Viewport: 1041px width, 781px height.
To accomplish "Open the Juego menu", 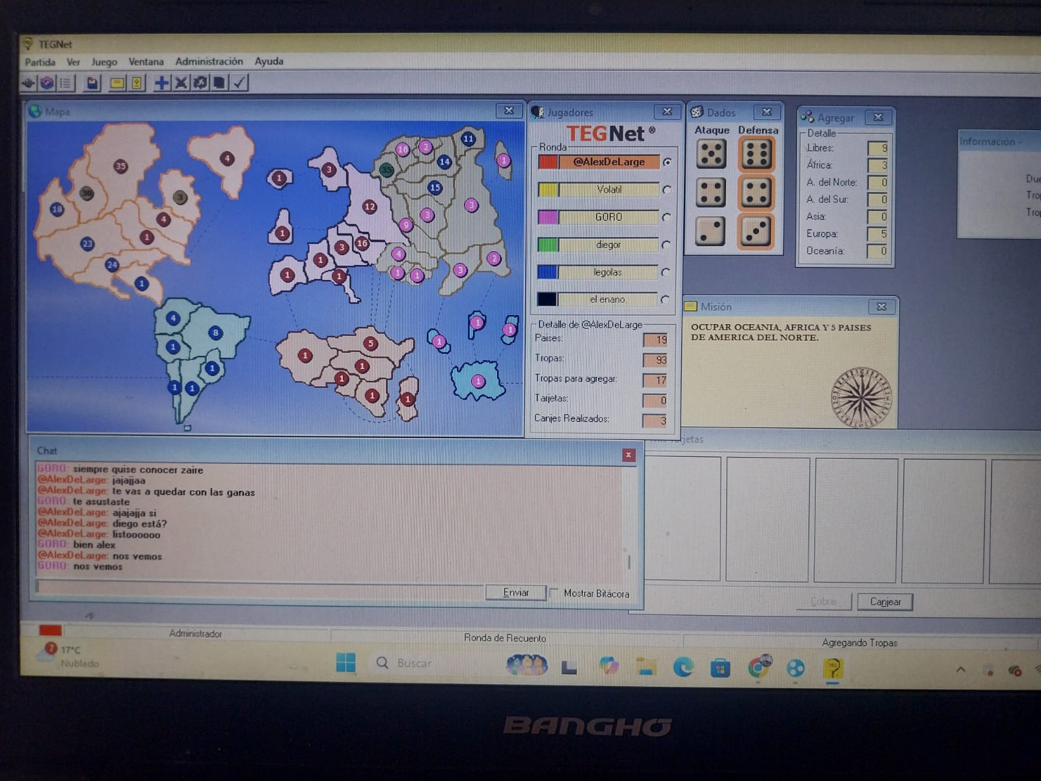I will coord(104,62).
